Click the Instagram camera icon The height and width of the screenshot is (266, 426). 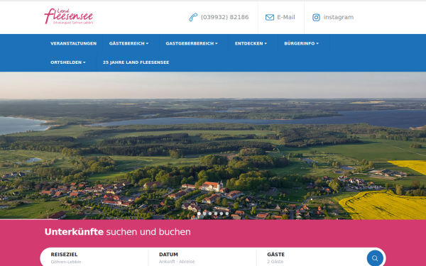[316, 17]
